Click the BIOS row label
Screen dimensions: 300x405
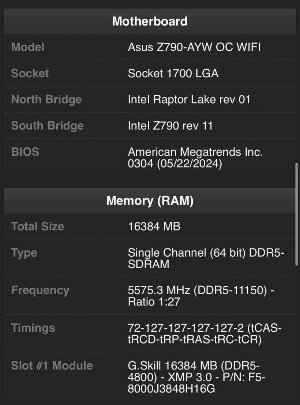[x=25, y=152]
